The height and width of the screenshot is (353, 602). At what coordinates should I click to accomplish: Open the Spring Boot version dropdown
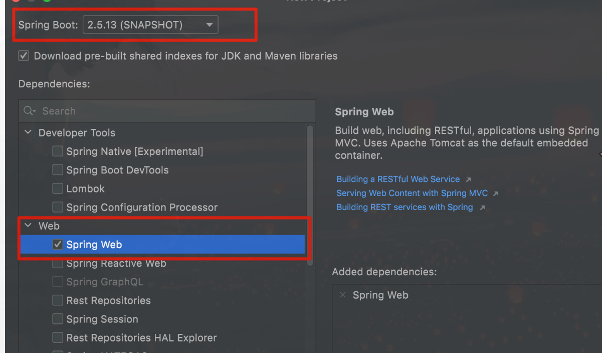[150, 25]
